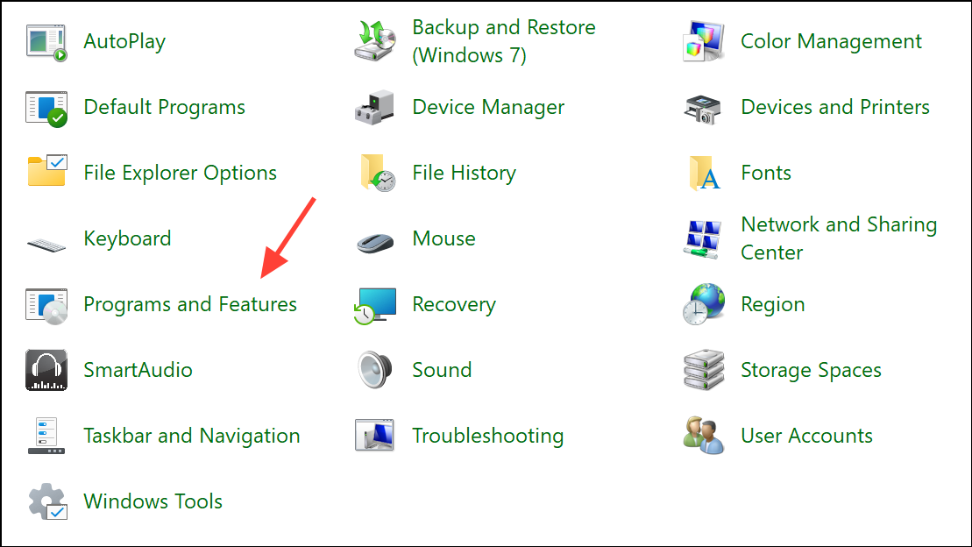This screenshot has height=547, width=972.
Task: Open the Backup and Restore icon
Action: point(375,42)
